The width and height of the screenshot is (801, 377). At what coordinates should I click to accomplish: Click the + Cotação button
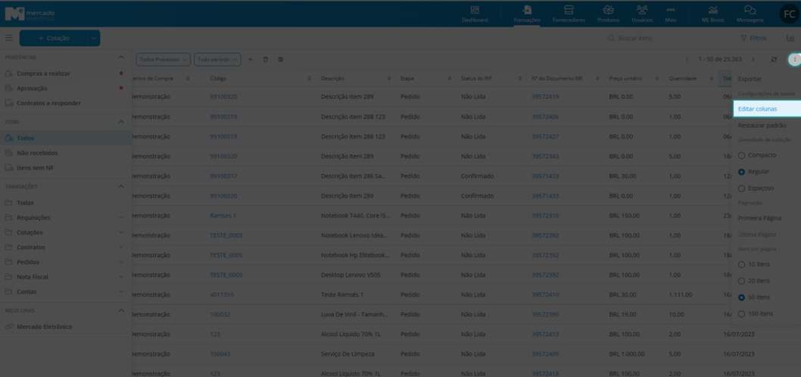tap(54, 39)
